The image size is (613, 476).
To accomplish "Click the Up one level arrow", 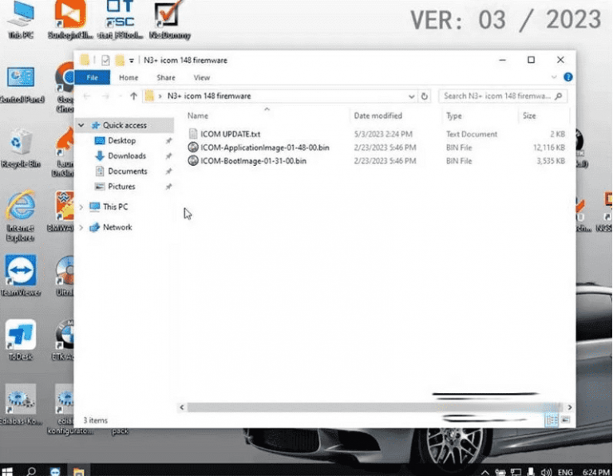I will (133, 96).
